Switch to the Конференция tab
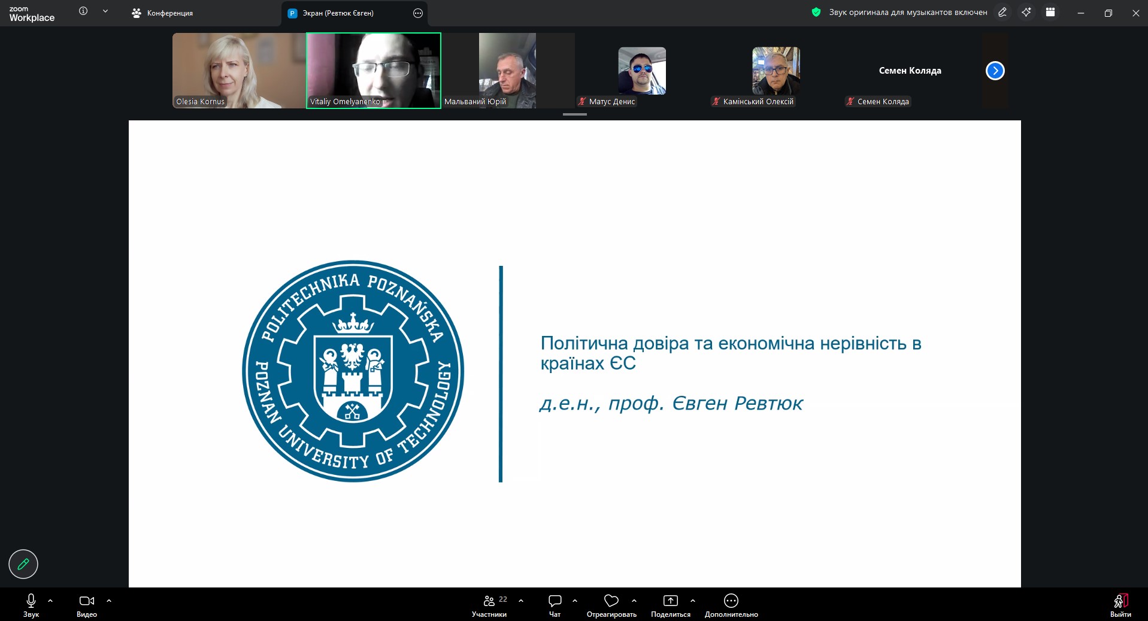 click(163, 13)
